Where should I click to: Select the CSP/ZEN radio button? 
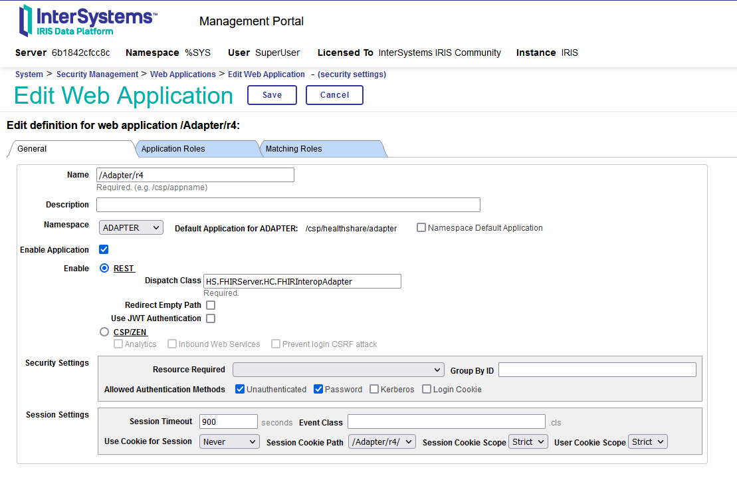pos(104,332)
